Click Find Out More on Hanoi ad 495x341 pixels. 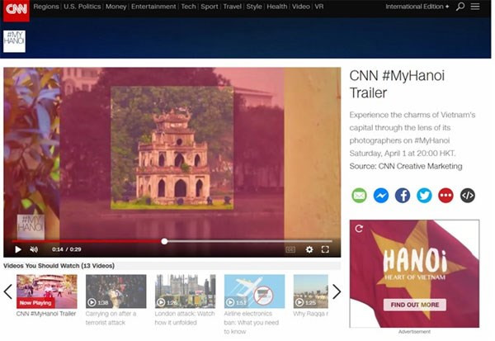[x=414, y=305]
